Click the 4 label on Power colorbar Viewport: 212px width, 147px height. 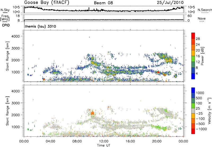point(197,74)
